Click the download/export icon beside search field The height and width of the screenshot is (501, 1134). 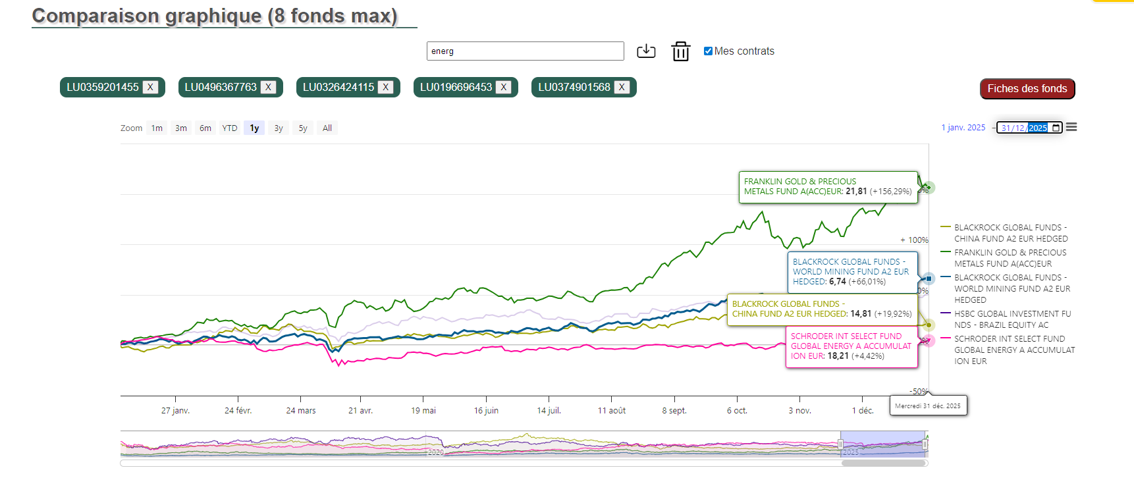tap(646, 51)
